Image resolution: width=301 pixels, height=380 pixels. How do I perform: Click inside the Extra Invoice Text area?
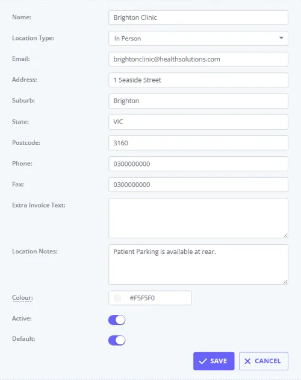tap(198, 218)
